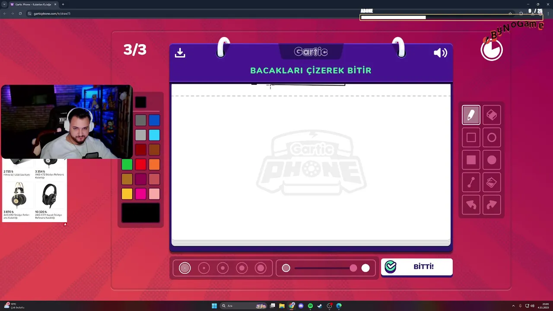Viewport: 553px width, 311px height.
Task: Pick the fourth brush size
Action: point(242,268)
